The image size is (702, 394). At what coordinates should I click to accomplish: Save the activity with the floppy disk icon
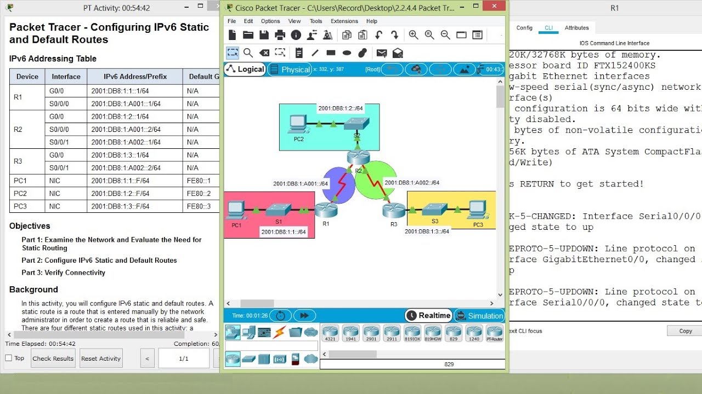coord(264,35)
